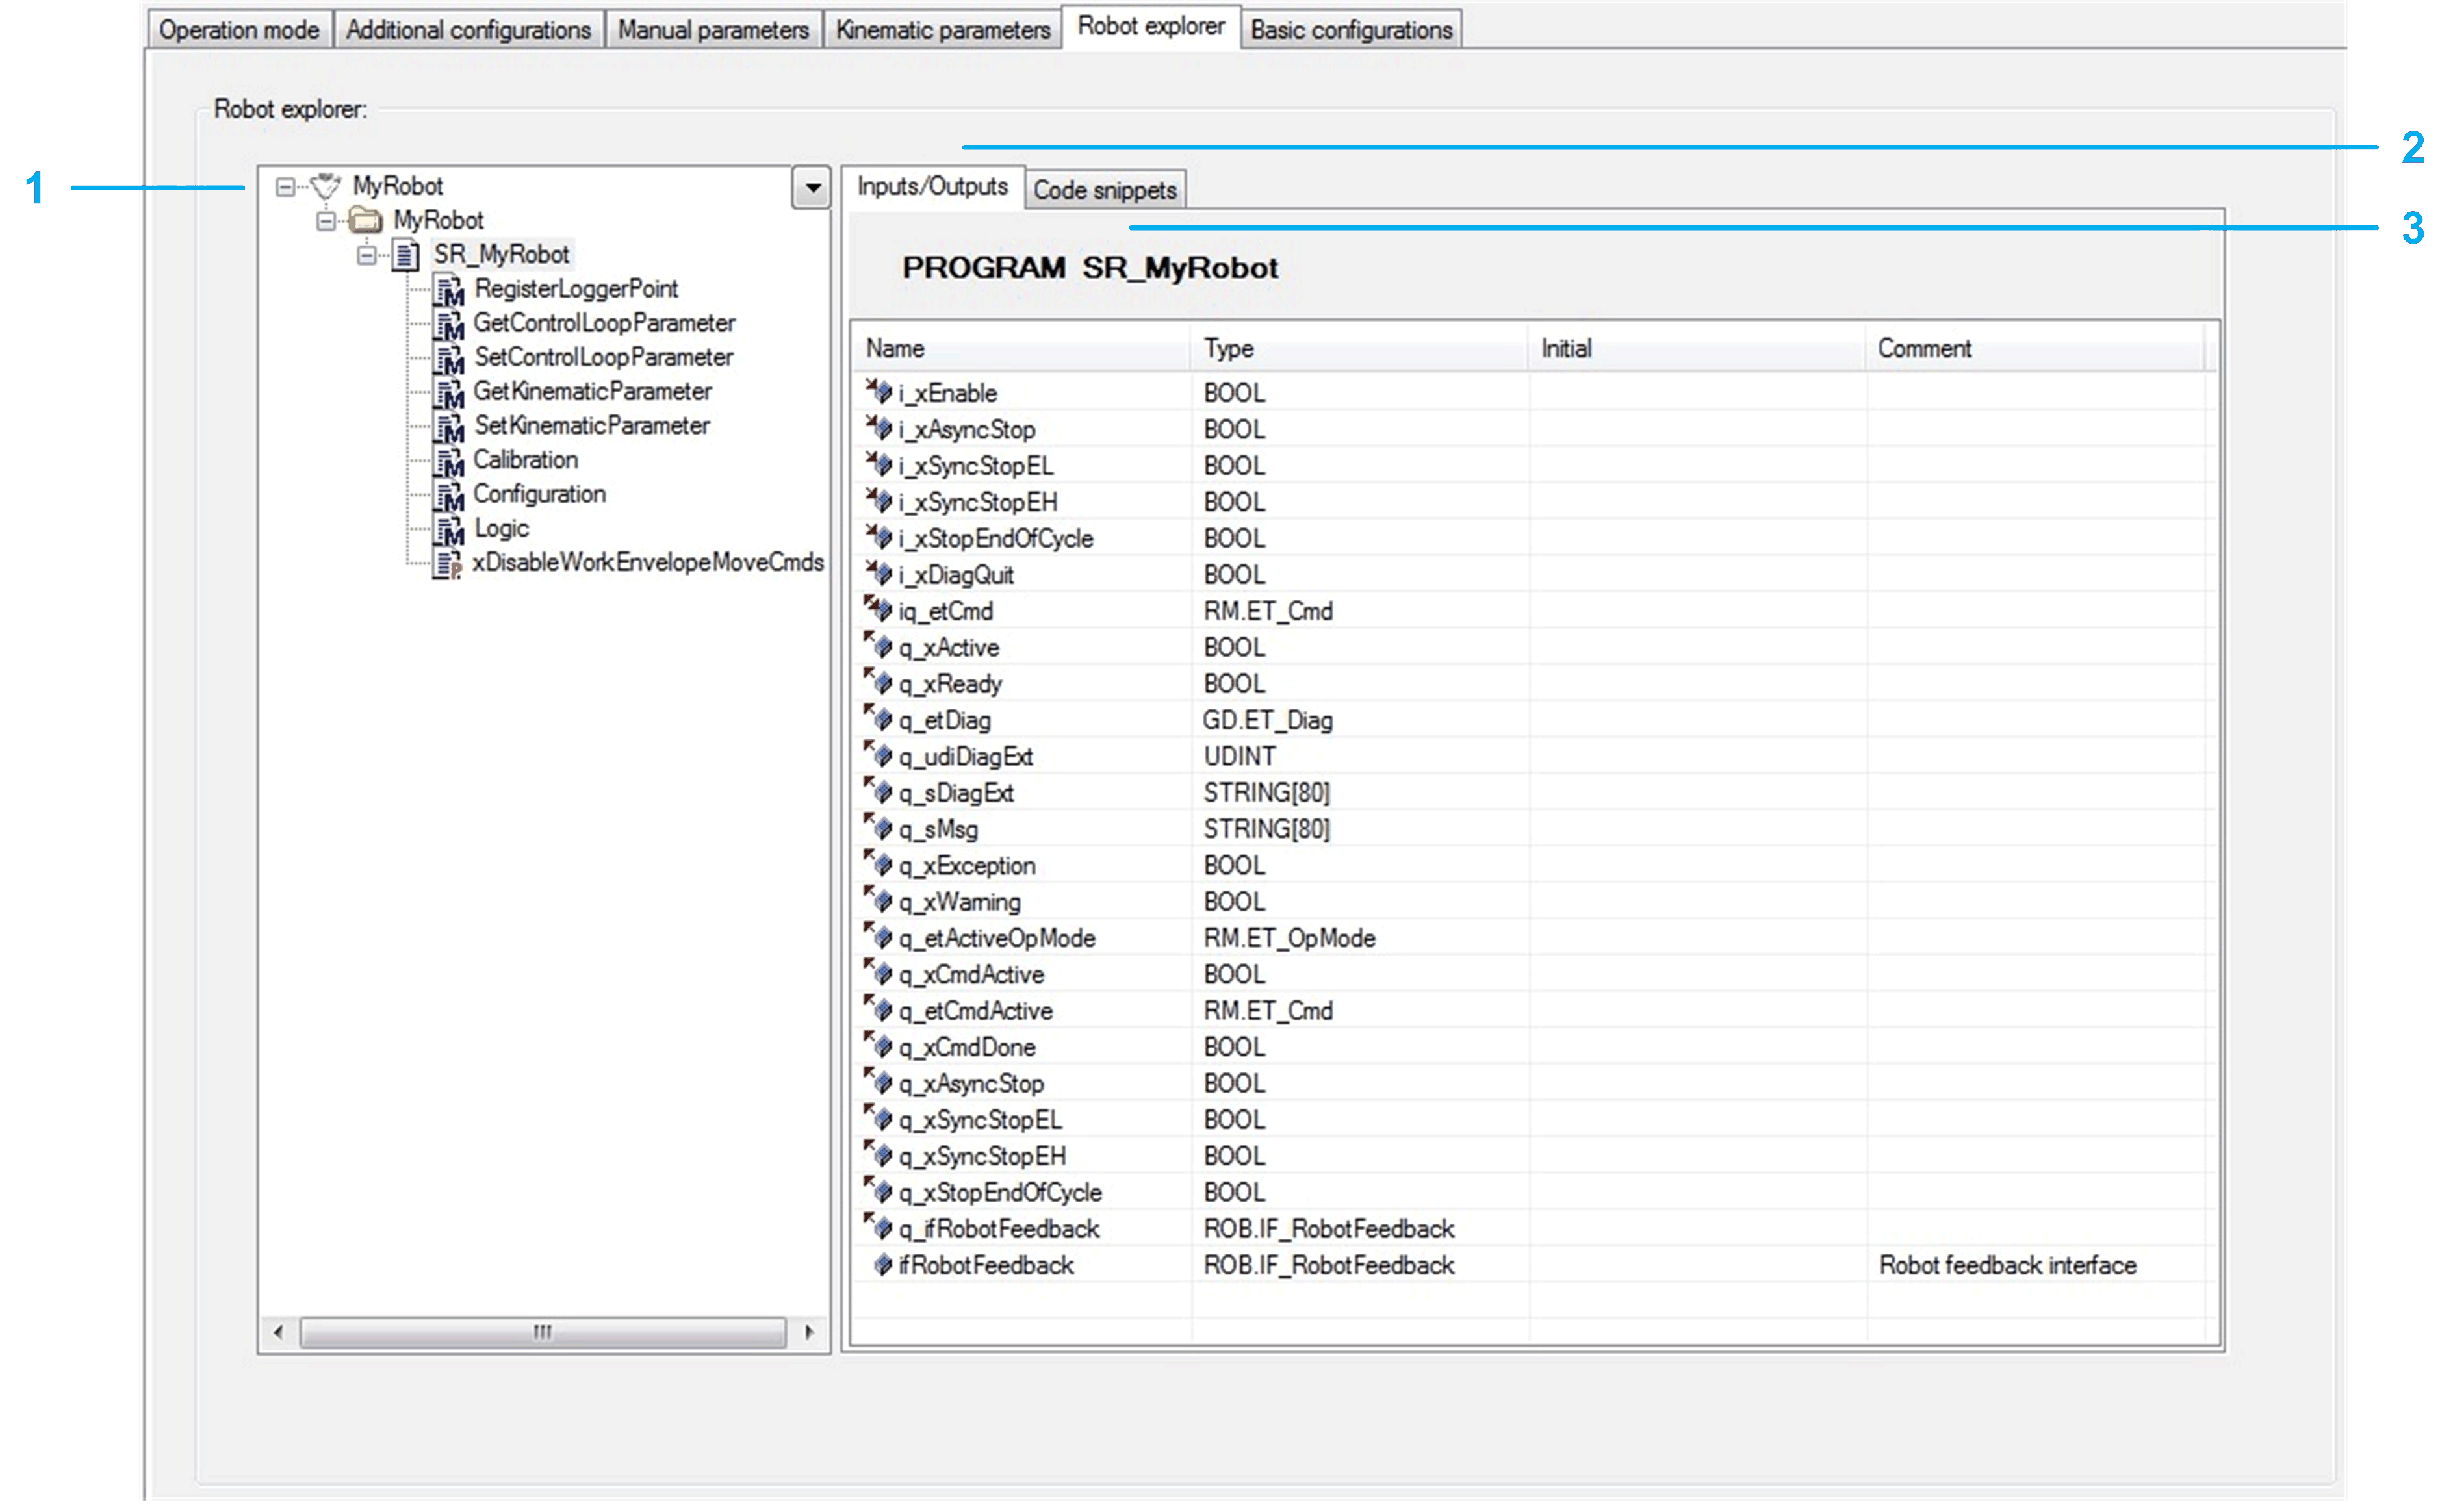Screen dimensions: 2464x1507
Task: Click the i_xDiagQuit input variable icon
Action: click(879, 574)
